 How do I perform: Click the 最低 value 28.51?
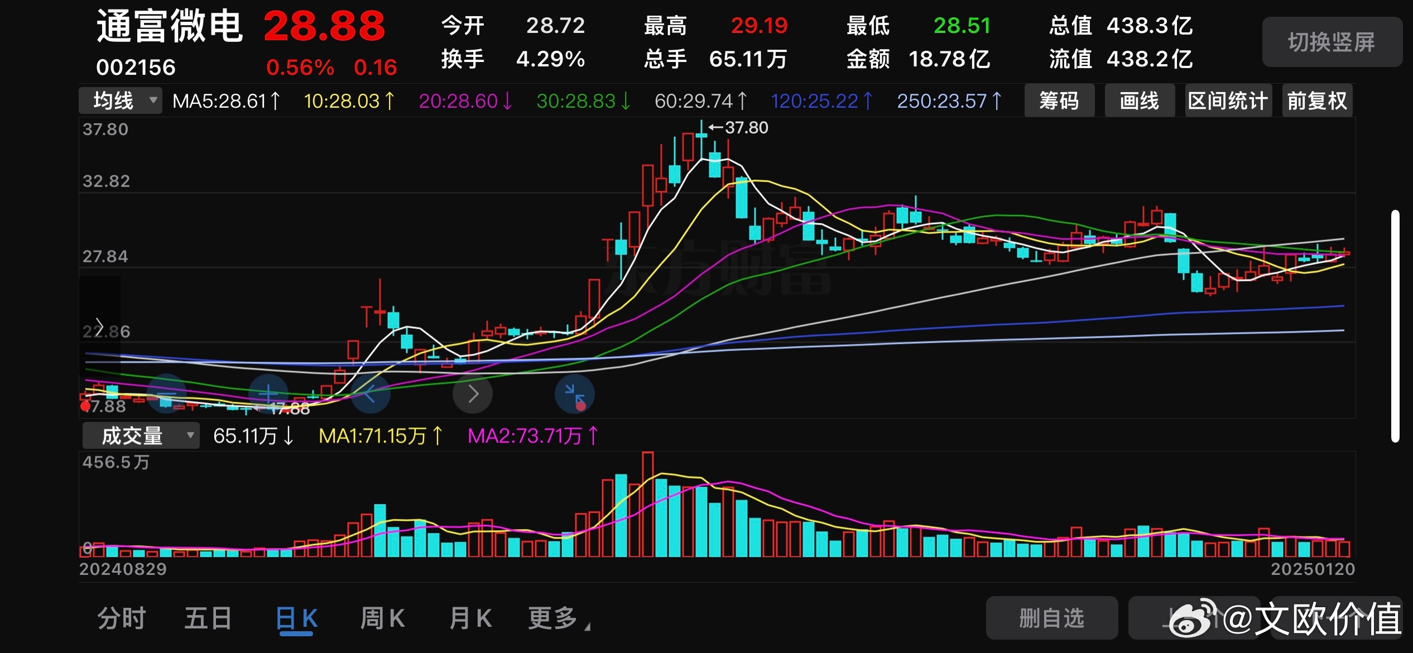pos(962,26)
